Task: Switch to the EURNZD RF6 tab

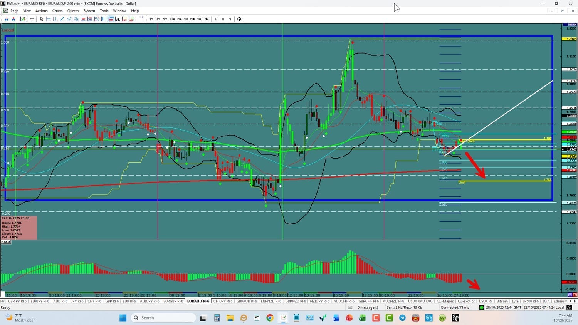Action: coord(271,301)
